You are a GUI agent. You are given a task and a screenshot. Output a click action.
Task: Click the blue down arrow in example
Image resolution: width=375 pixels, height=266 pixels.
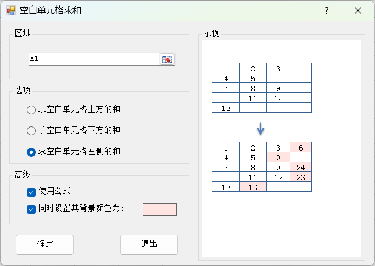click(260, 129)
